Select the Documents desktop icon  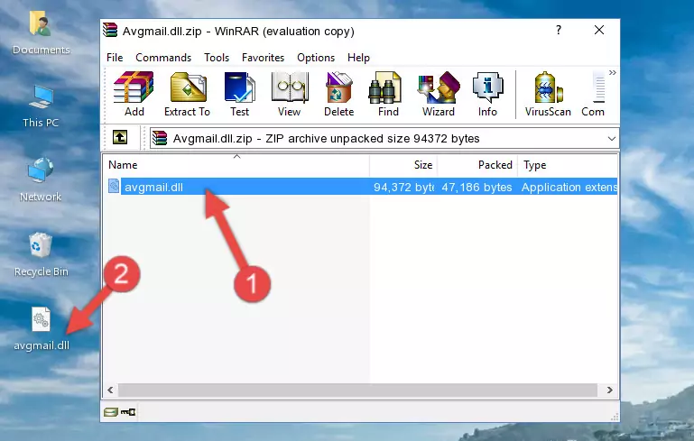(41, 33)
